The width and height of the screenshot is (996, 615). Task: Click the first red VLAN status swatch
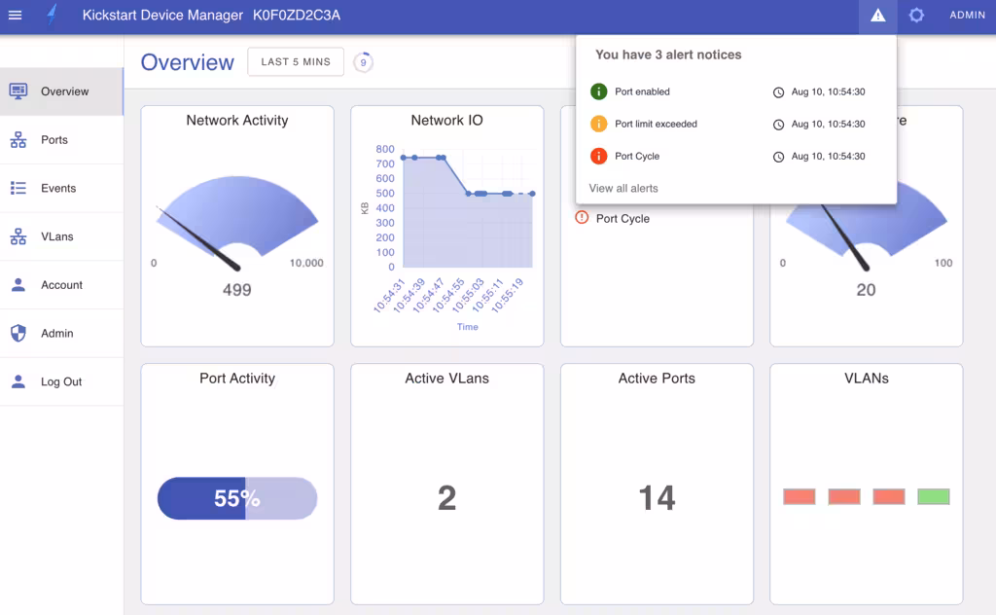[799, 496]
